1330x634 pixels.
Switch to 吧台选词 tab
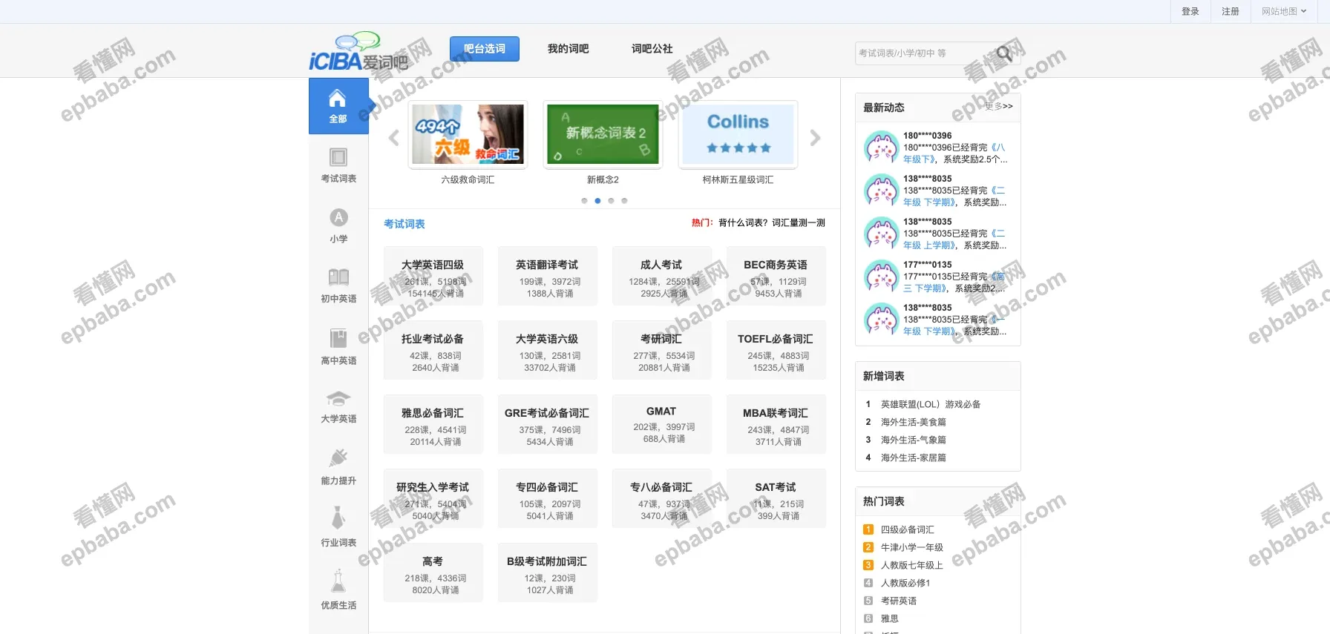click(485, 49)
